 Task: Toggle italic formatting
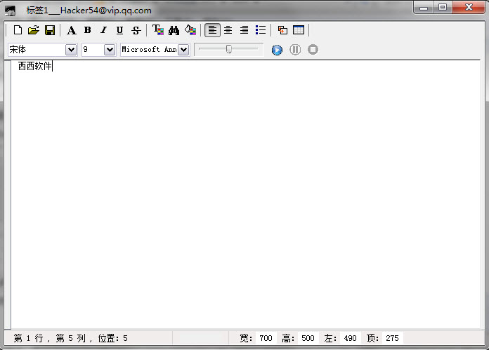point(103,30)
